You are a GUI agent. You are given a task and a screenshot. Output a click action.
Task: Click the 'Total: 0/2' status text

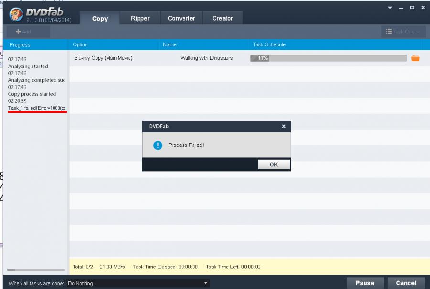coord(83,267)
